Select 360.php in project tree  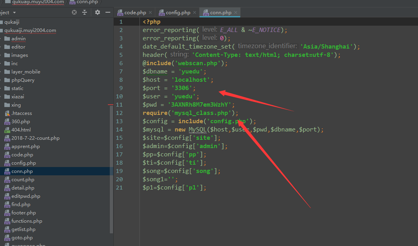(21, 122)
